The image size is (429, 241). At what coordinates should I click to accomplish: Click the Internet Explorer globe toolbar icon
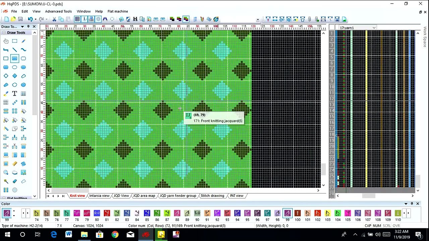coord(216,19)
